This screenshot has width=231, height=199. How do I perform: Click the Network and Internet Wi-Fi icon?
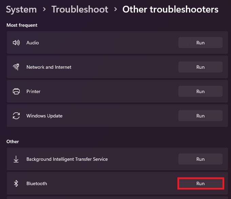tap(16, 67)
